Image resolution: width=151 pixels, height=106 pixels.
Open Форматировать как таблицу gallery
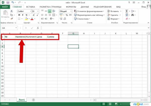tap(89, 15)
